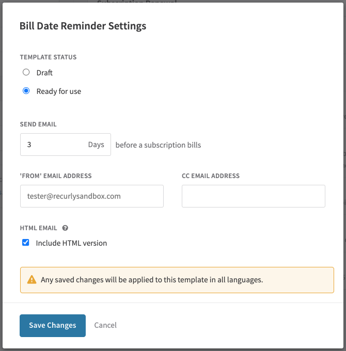Select the Draft radio button
Image resolution: width=346 pixels, height=351 pixels.
coord(26,72)
